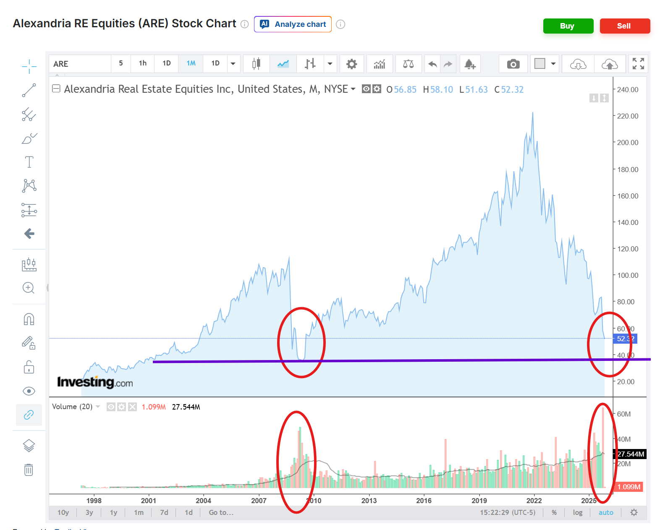Click the ARE symbol input field

coord(80,64)
